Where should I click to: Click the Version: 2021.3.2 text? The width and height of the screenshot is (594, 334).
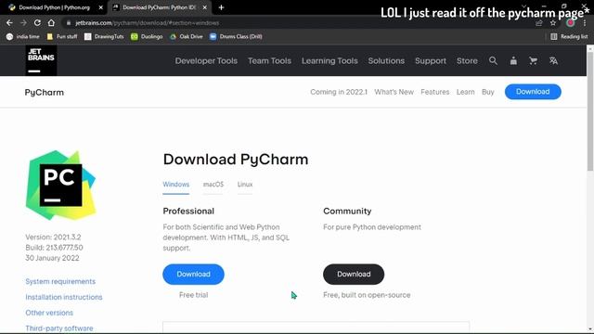tap(53, 238)
